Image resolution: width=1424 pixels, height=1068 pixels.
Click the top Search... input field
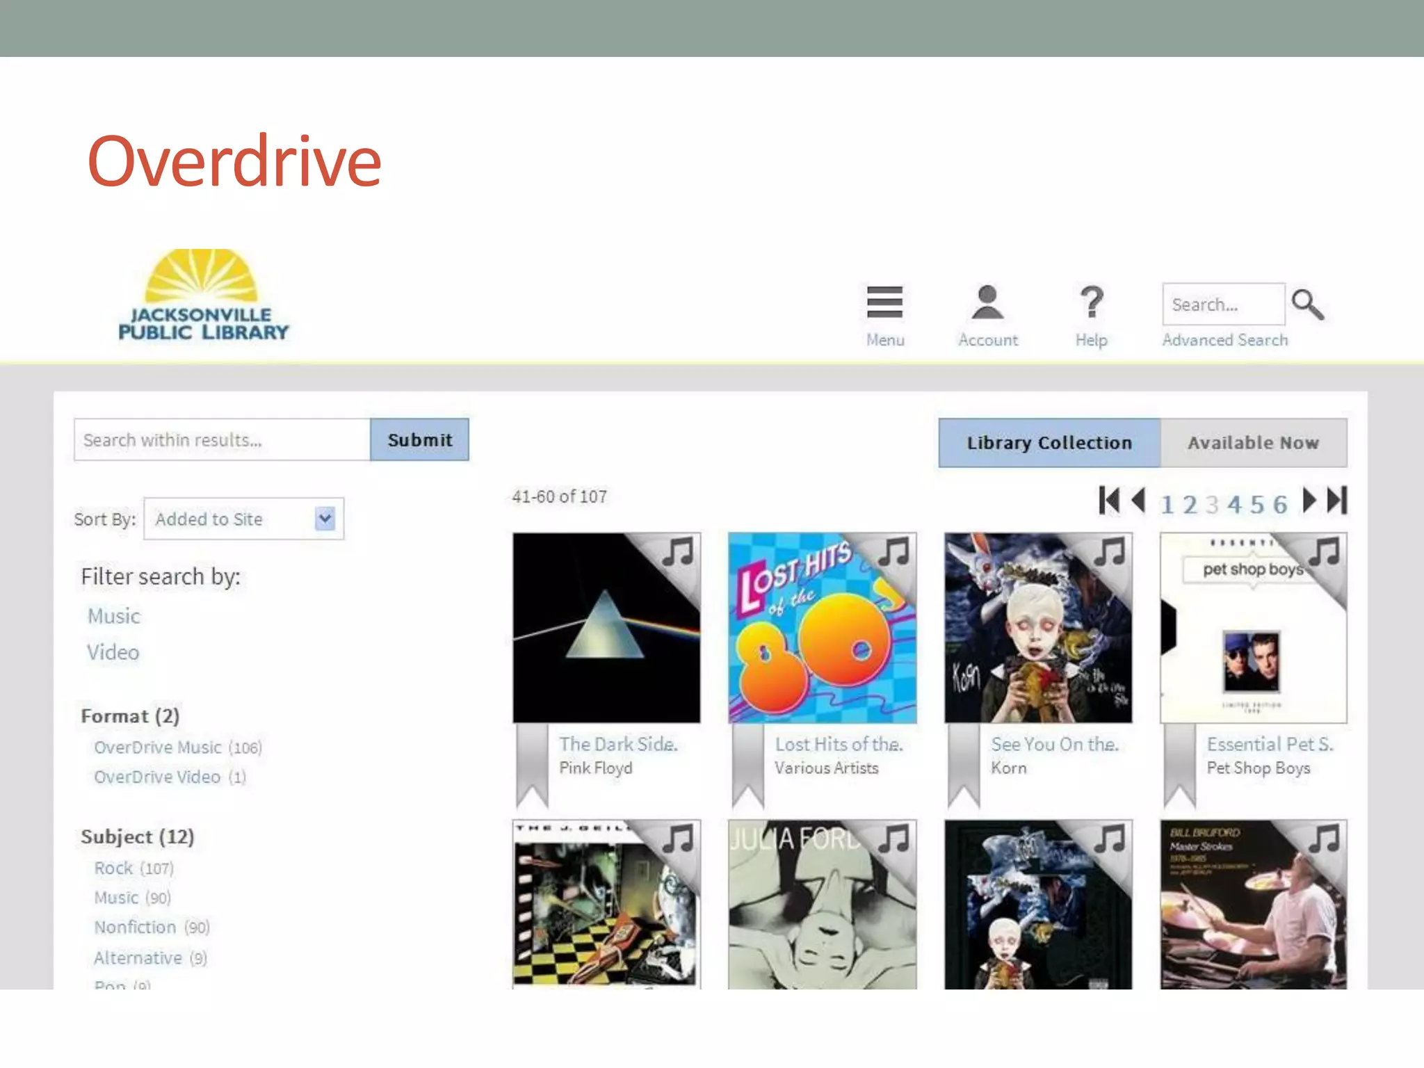(x=1224, y=304)
